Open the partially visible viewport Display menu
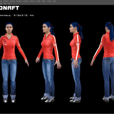The height and width of the screenshot is (114, 114). pos(1,4)
